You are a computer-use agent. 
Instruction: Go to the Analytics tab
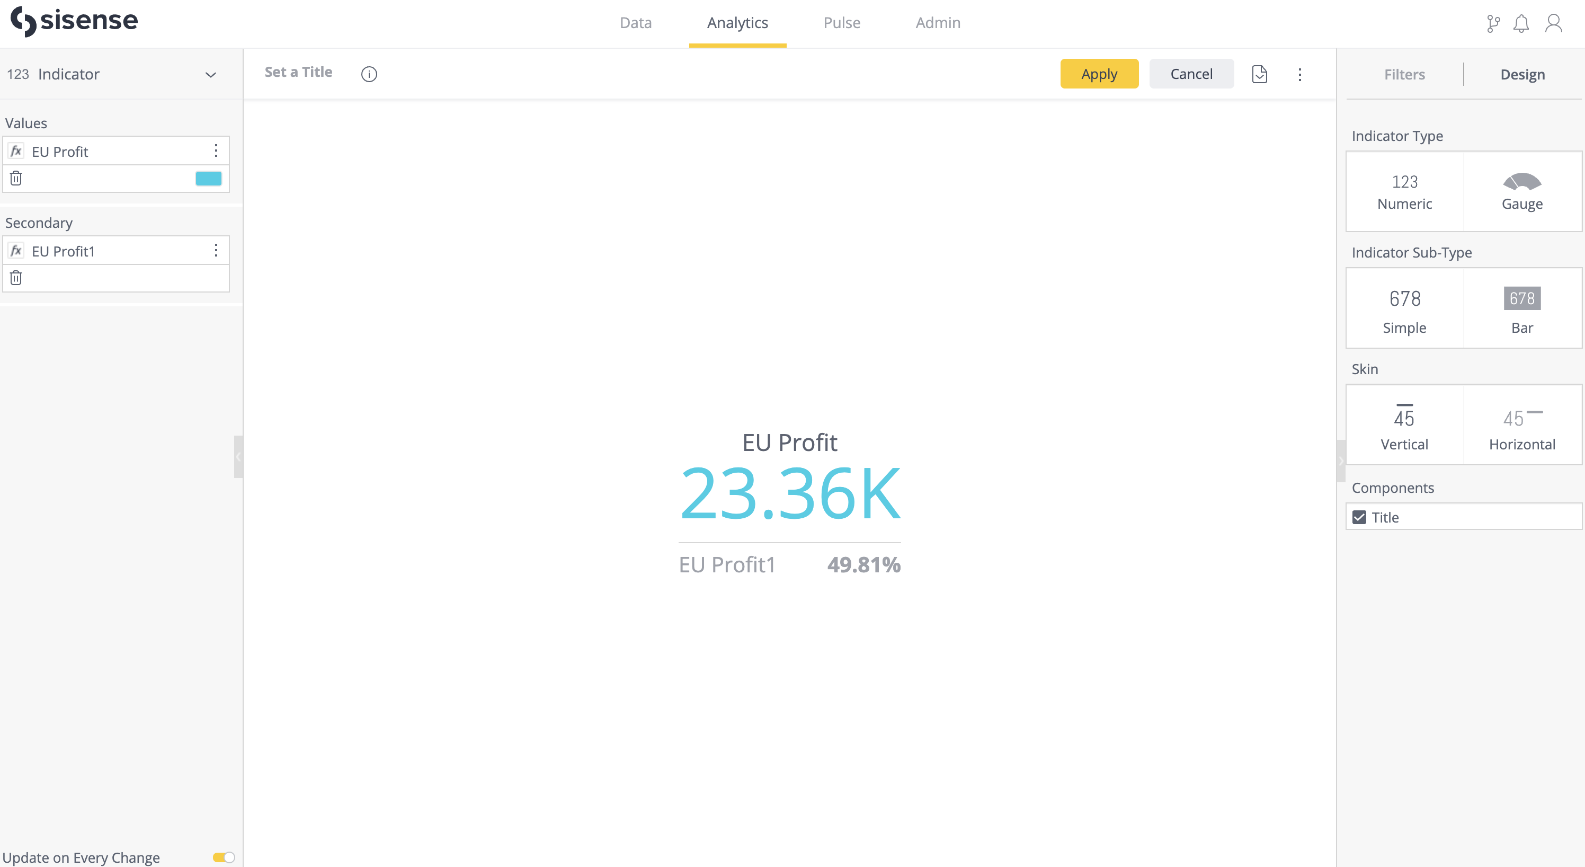[x=737, y=23]
